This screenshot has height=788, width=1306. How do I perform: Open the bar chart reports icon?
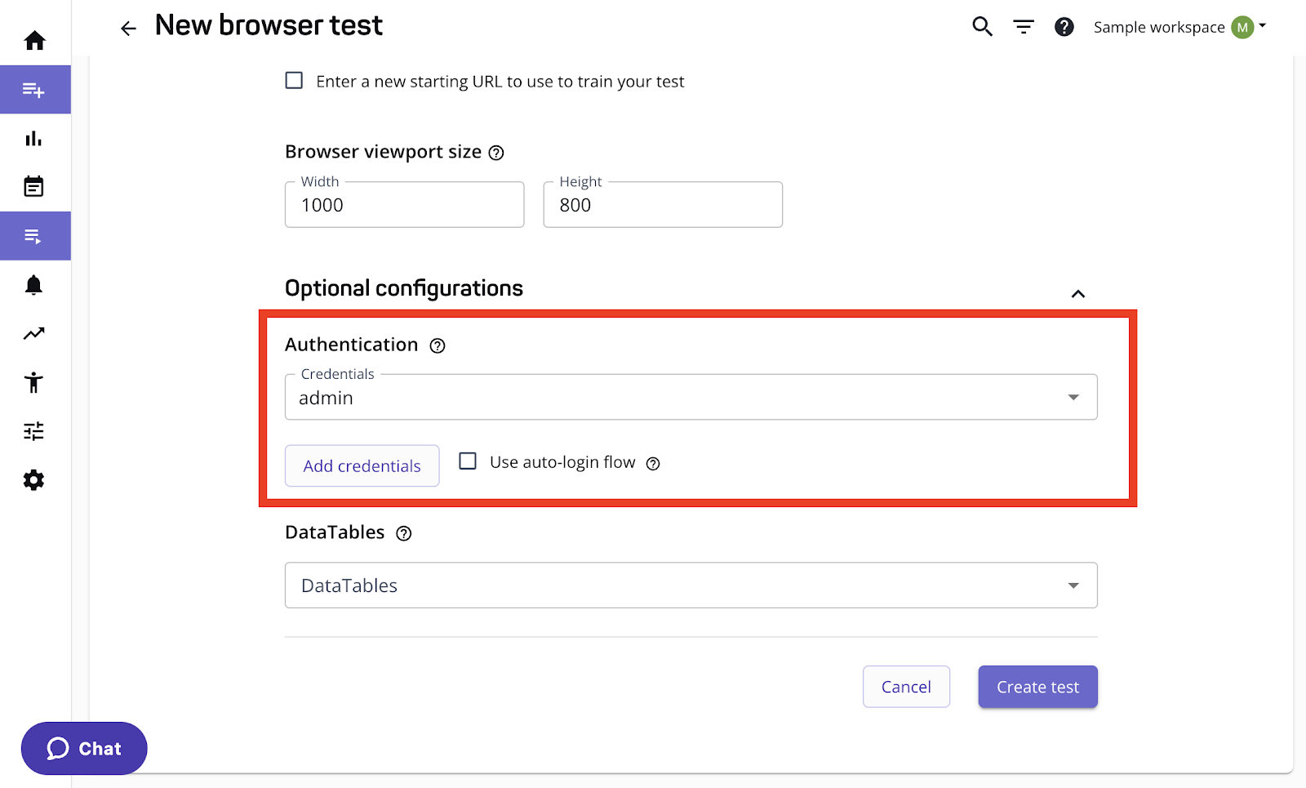tap(34, 139)
